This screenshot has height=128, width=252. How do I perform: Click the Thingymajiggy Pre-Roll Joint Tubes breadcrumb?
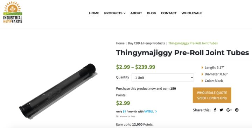[193, 43]
